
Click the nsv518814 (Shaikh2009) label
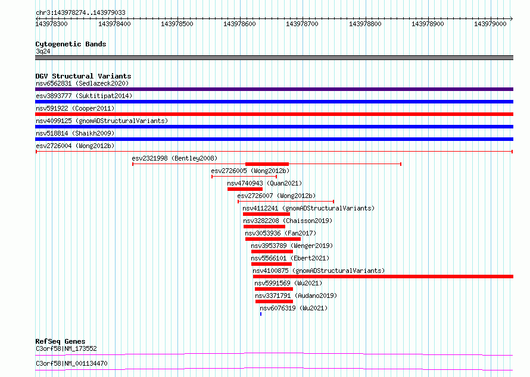point(75,133)
